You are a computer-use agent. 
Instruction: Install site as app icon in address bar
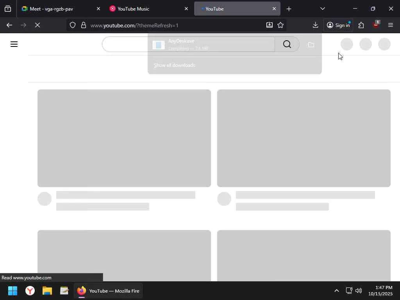270,25
